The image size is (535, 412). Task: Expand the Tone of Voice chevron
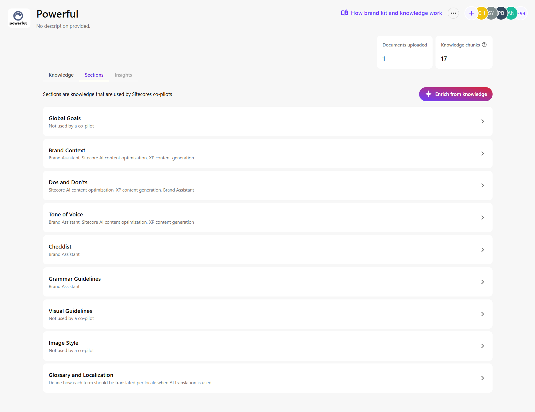pyautogui.click(x=483, y=218)
